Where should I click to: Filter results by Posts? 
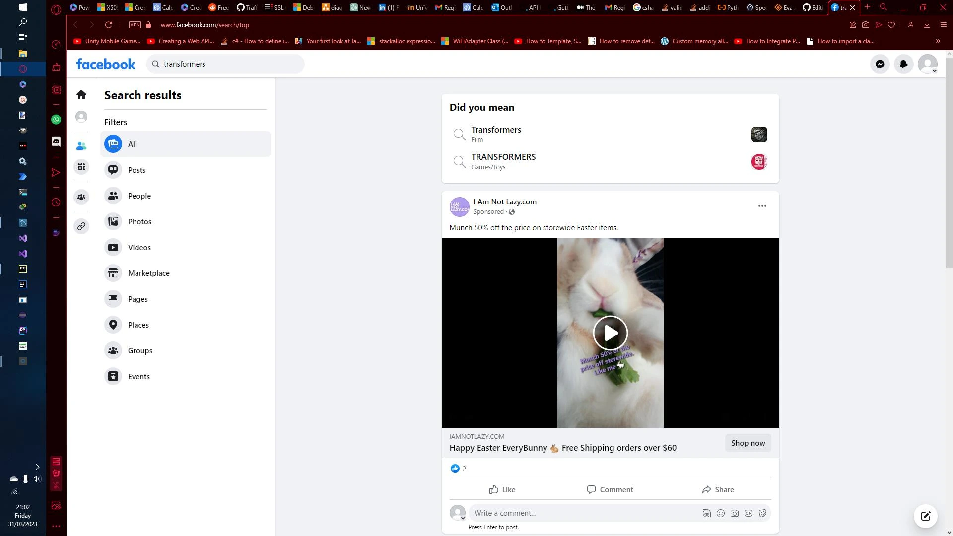186,170
